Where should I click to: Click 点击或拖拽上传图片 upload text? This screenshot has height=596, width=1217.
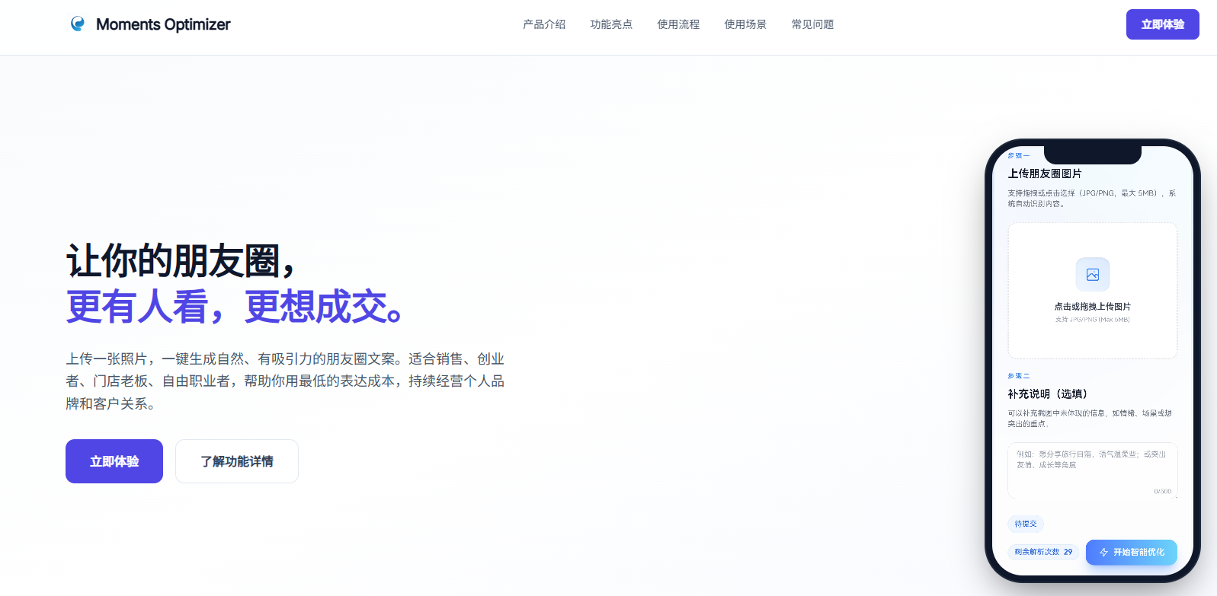tap(1093, 307)
